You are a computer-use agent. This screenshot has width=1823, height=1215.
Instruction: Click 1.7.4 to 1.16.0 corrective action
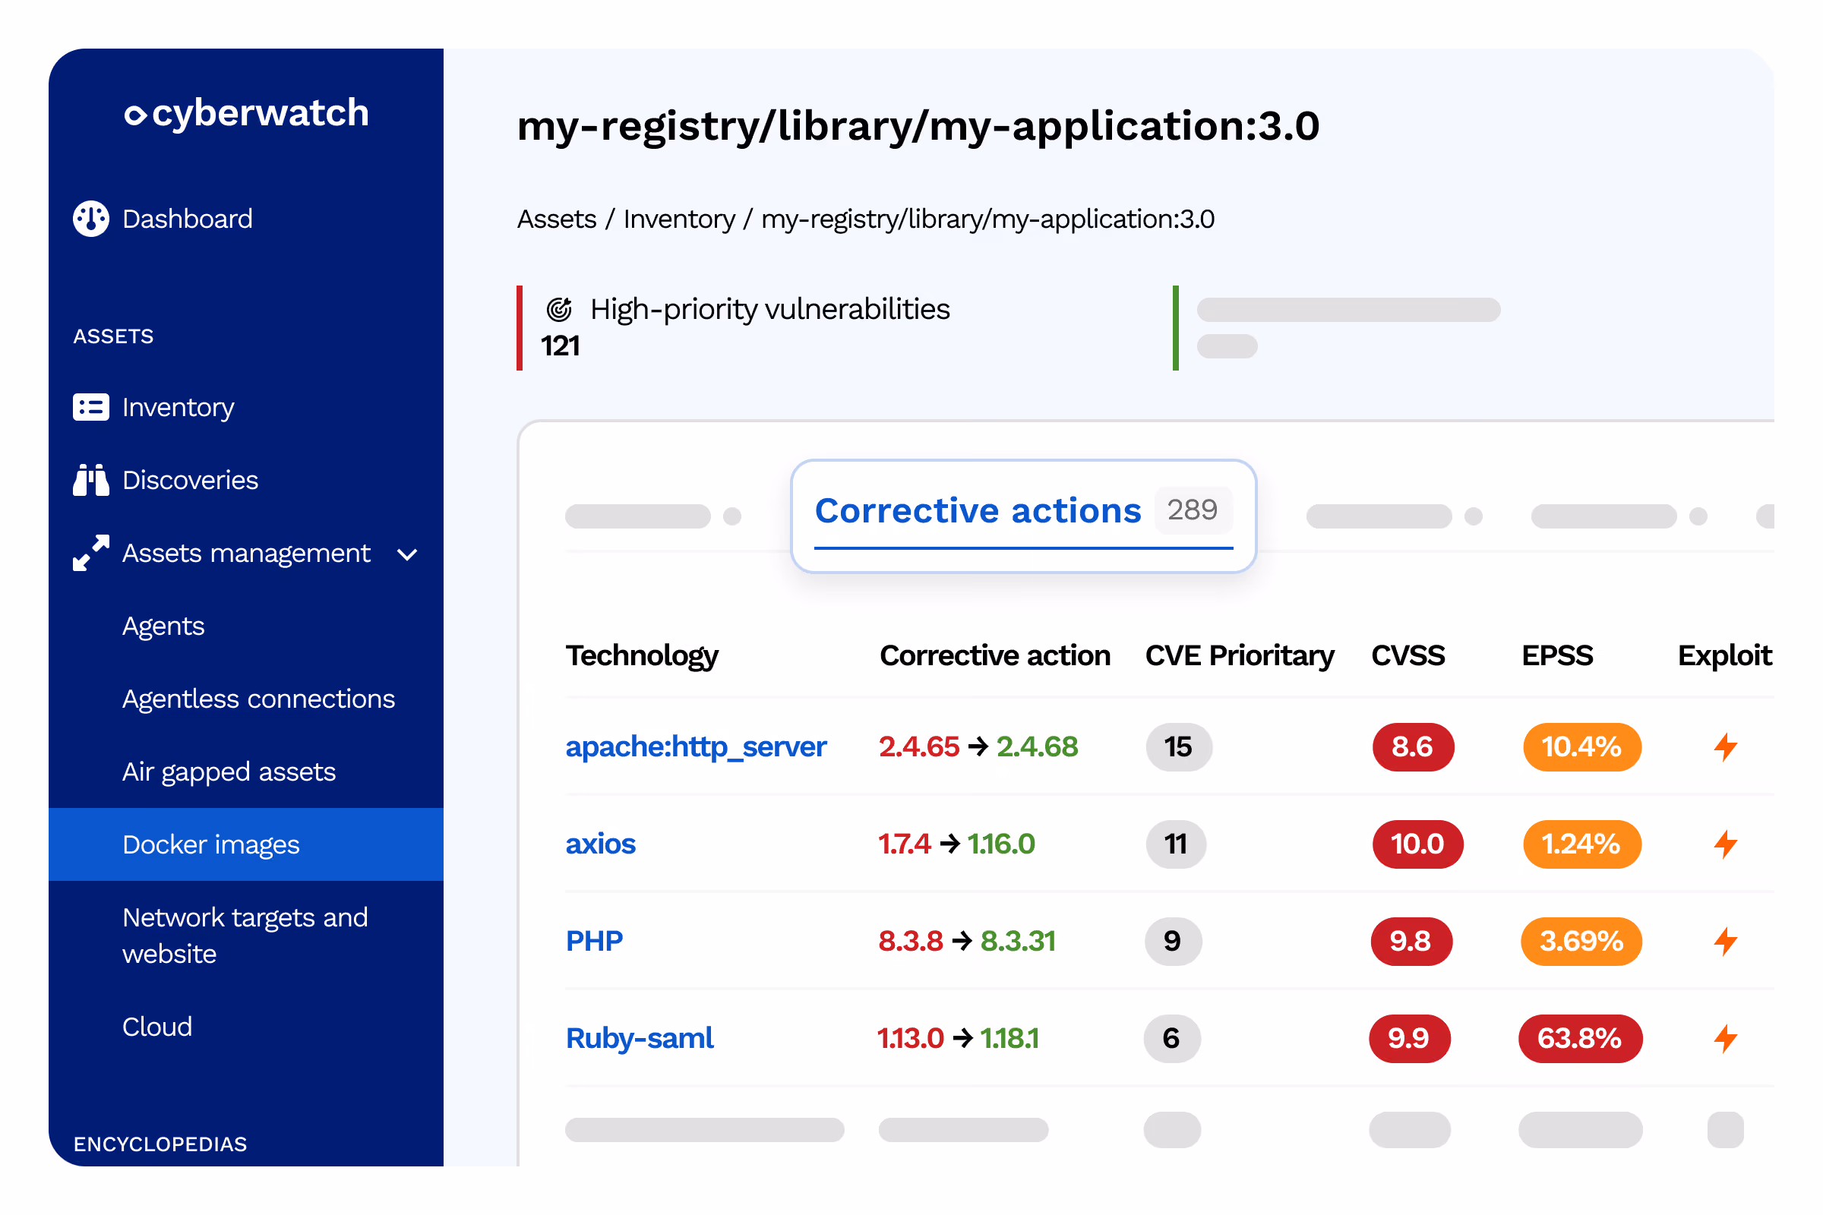[x=956, y=844]
